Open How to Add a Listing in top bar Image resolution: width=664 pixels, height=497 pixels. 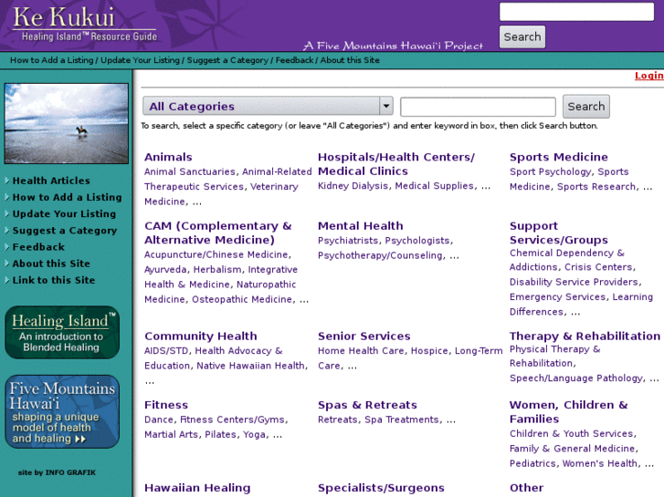(52, 60)
